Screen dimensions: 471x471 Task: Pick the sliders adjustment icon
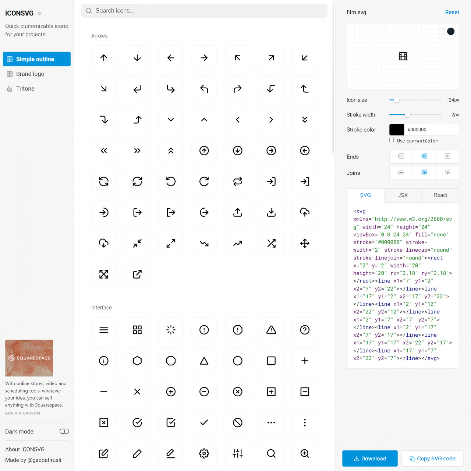(x=238, y=453)
